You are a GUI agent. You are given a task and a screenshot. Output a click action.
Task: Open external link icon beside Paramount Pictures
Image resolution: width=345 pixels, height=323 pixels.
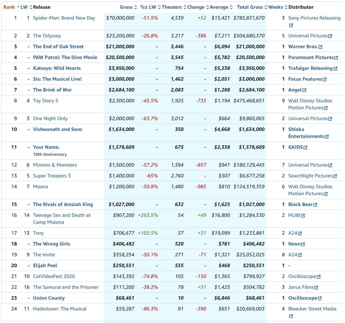coord(336,58)
